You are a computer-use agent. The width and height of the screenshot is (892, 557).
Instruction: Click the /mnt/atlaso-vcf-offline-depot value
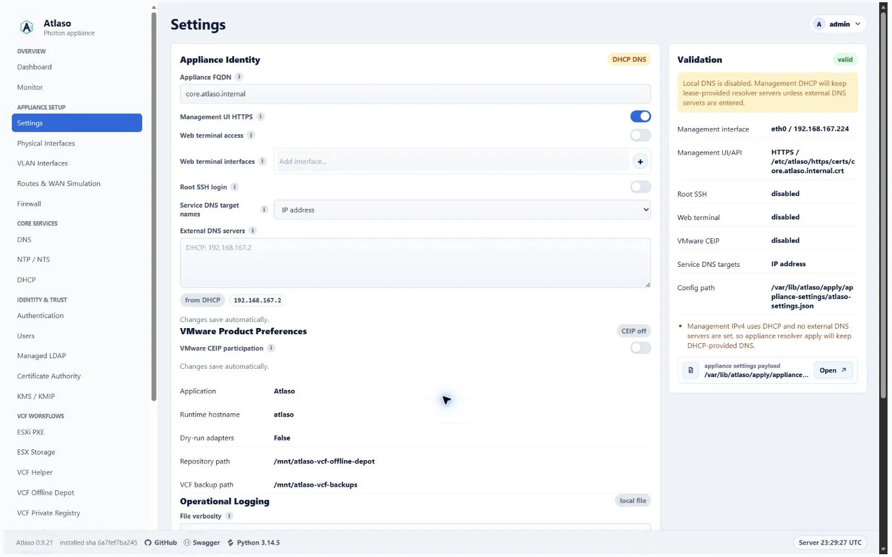tap(324, 461)
